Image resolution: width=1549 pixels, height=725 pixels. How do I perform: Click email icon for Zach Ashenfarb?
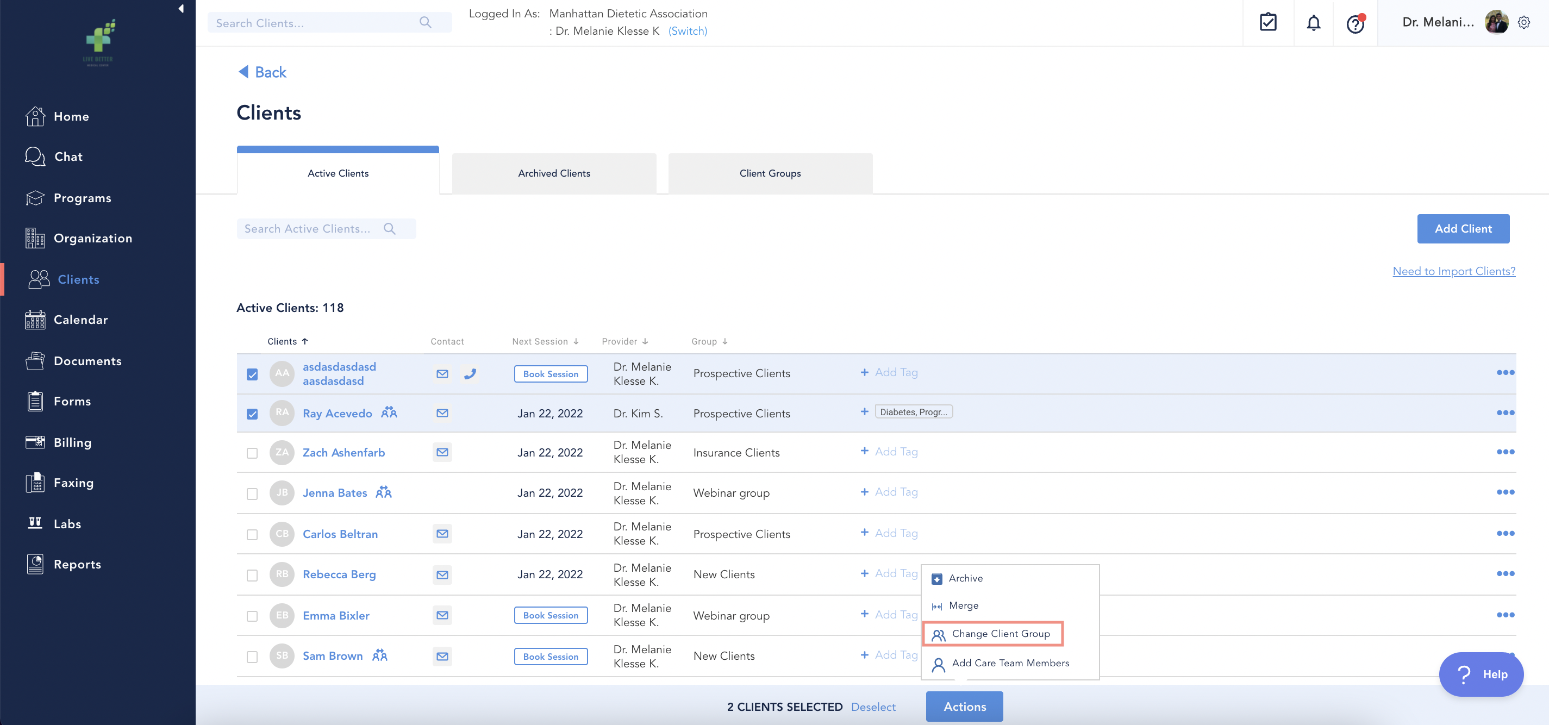pos(442,452)
